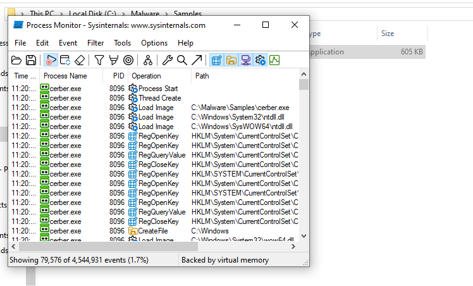Viewport: 473px width, 286px height.
Task: Toggle Show Process and Thread Activity icon
Action: (261, 60)
